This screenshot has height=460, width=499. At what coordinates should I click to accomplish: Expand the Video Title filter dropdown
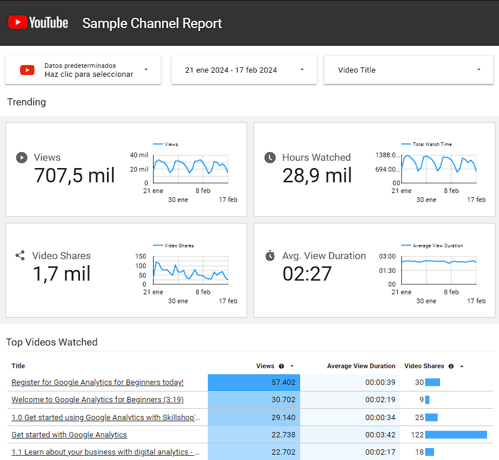pyautogui.click(x=408, y=70)
